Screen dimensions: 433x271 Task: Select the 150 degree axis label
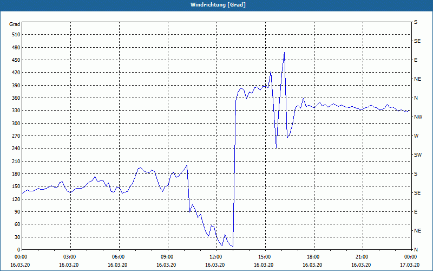[16, 186]
